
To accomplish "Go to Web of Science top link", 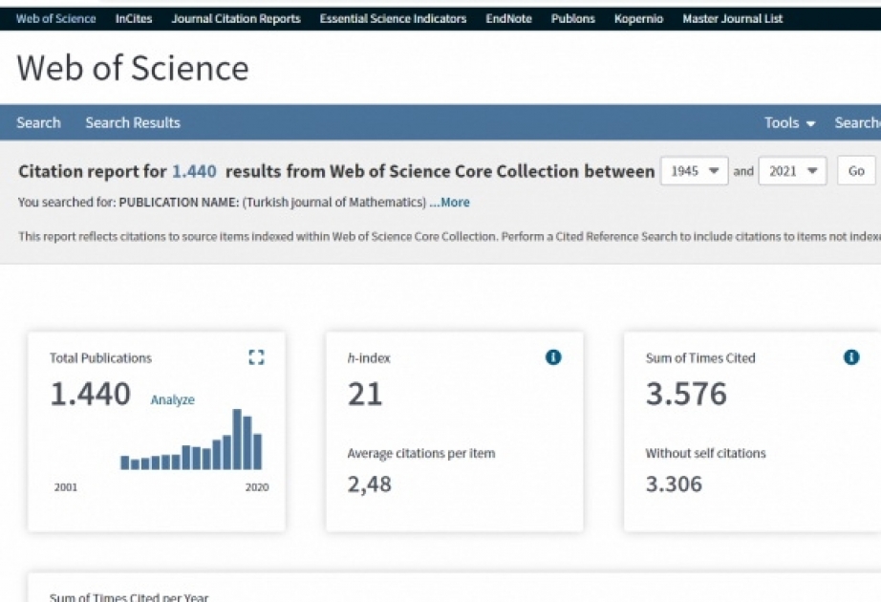I will click(55, 18).
